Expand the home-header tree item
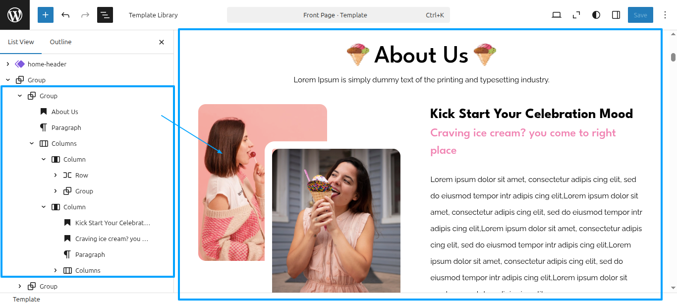677x305 pixels. (8, 64)
